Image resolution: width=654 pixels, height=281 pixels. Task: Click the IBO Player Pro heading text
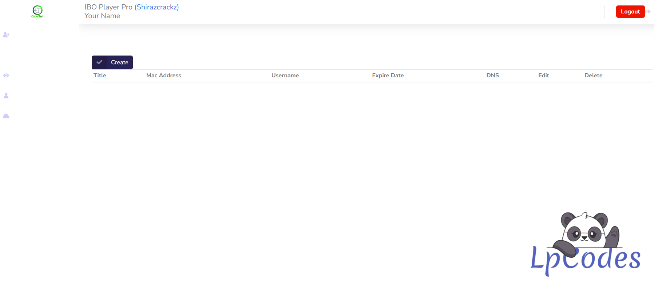tap(108, 7)
